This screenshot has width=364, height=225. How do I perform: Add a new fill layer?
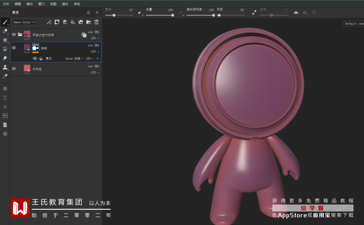click(73, 22)
